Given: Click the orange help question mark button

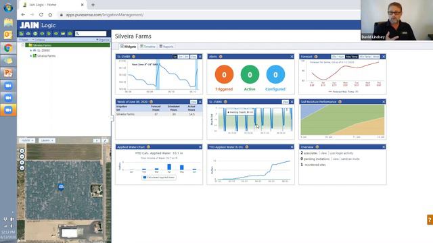Looking at the screenshot, I should pyautogui.click(x=430, y=219).
